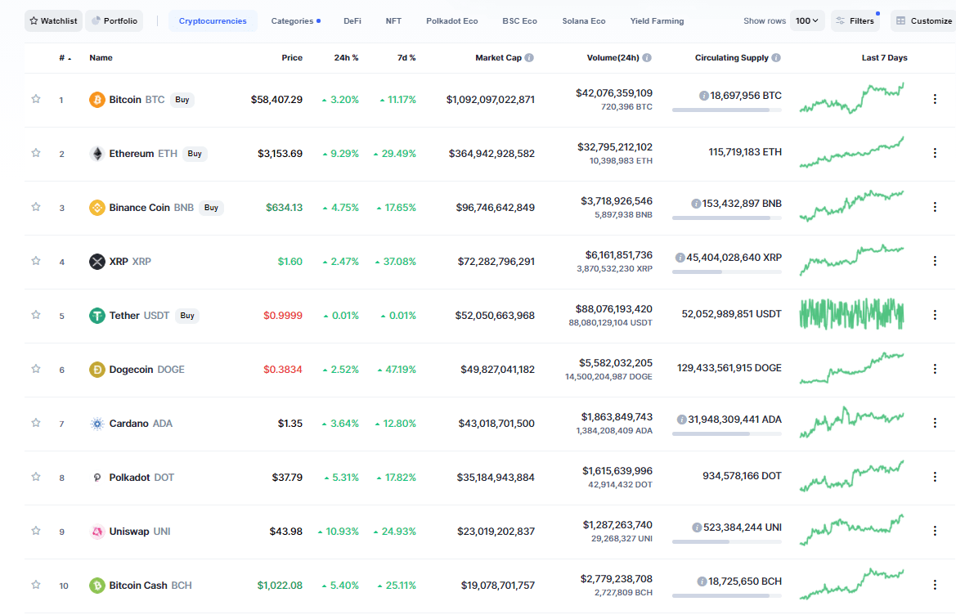Expand the Show rows 100 dropdown
Screen dimensions: 956x615
coord(807,20)
